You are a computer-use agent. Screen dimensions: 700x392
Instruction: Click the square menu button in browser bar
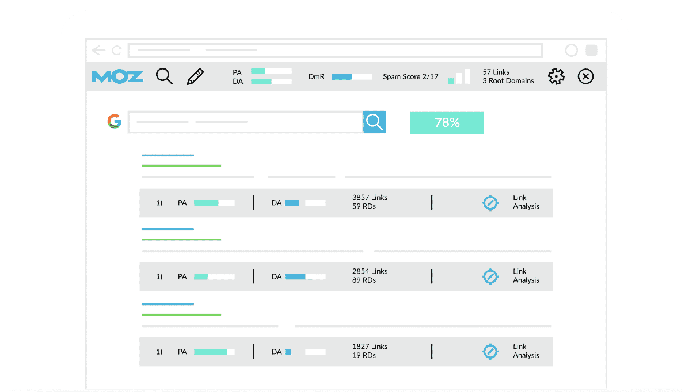point(591,51)
